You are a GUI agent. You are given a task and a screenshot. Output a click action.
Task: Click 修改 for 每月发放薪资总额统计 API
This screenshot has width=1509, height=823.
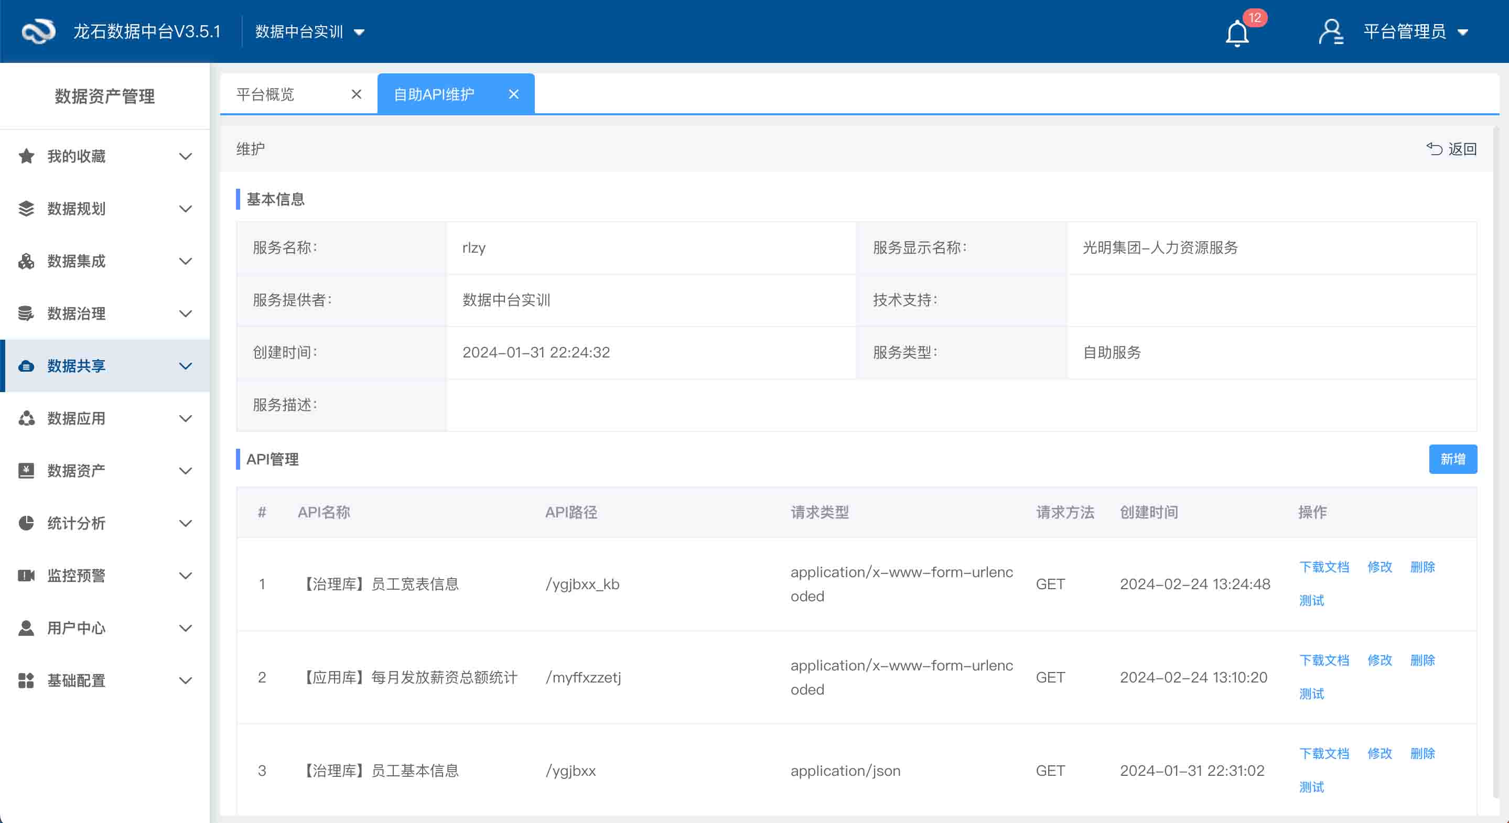(1379, 660)
